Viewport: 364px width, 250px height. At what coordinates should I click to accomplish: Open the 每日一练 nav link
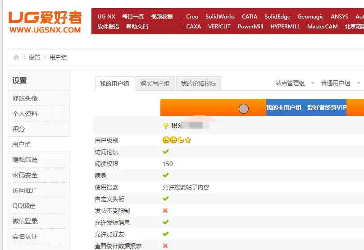pyautogui.click(x=133, y=17)
